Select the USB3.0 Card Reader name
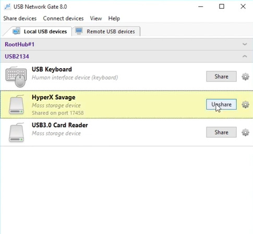This screenshot has width=253, height=234. (60, 125)
